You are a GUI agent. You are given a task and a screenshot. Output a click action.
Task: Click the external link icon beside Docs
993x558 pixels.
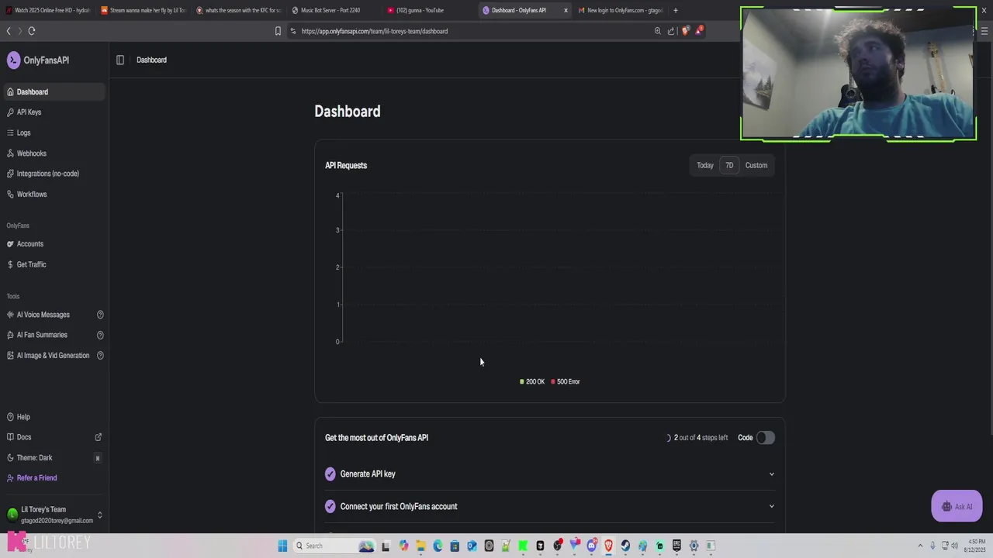point(99,437)
